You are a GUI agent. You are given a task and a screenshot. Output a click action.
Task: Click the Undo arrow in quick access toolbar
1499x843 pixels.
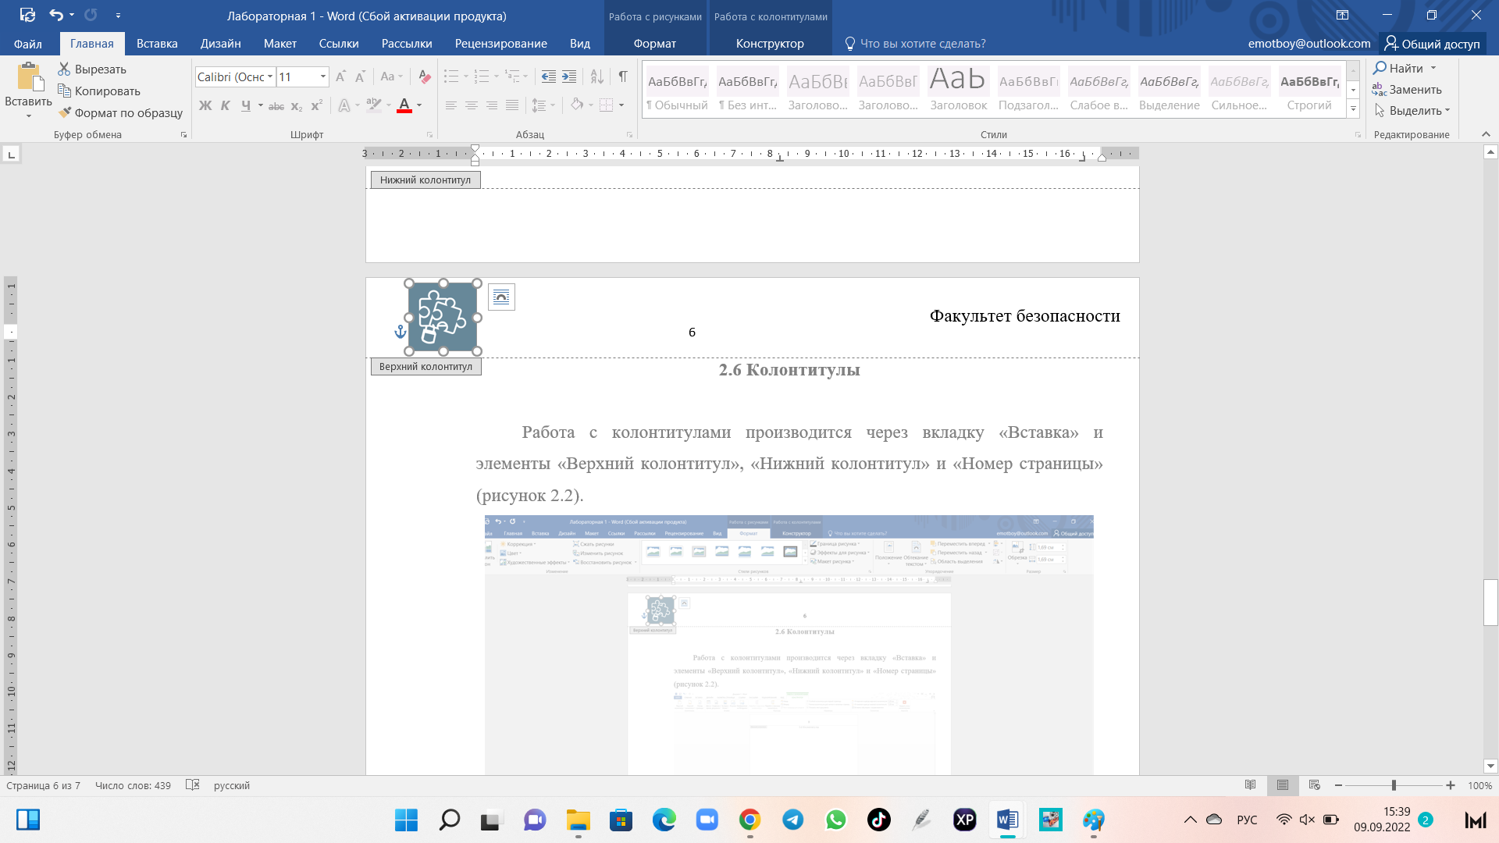tap(56, 15)
